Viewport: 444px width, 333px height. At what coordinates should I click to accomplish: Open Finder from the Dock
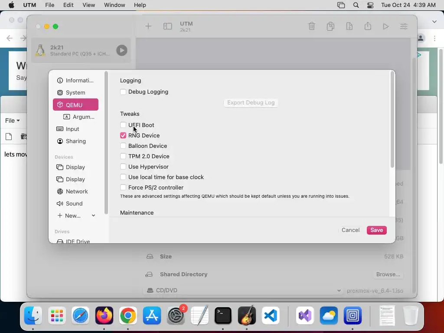33,316
